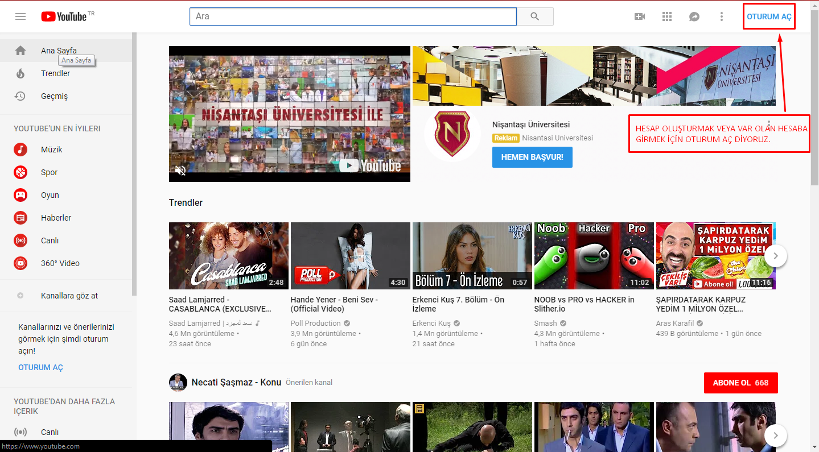Open 360° Video in sidebar
The width and height of the screenshot is (819, 452).
(x=66, y=263)
